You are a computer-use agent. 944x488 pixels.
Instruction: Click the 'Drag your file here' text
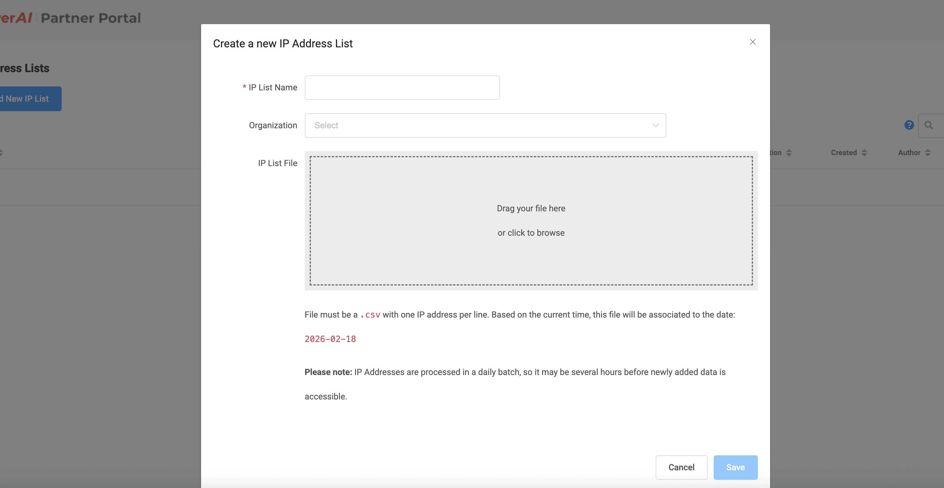click(531, 208)
